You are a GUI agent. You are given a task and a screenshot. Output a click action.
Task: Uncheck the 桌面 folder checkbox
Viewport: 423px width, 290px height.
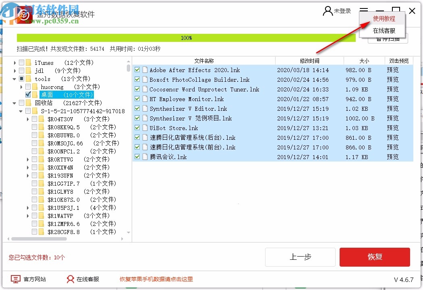(x=28, y=95)
